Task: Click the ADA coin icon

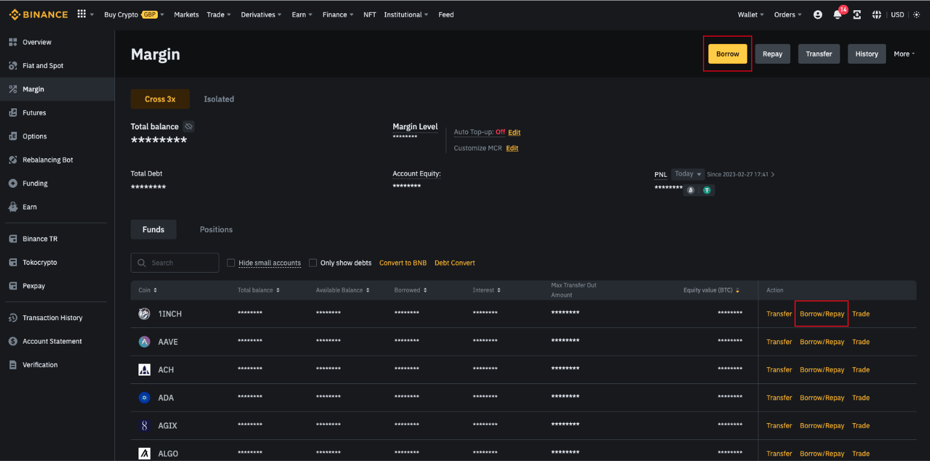Action: coord(145,398)
